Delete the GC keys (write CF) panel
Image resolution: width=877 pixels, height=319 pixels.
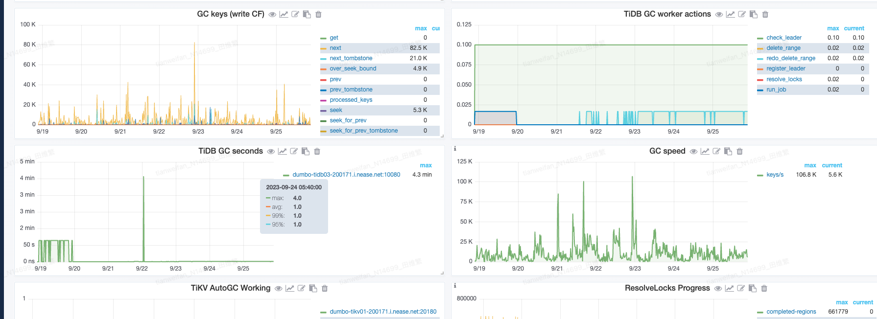click(318, 15)
